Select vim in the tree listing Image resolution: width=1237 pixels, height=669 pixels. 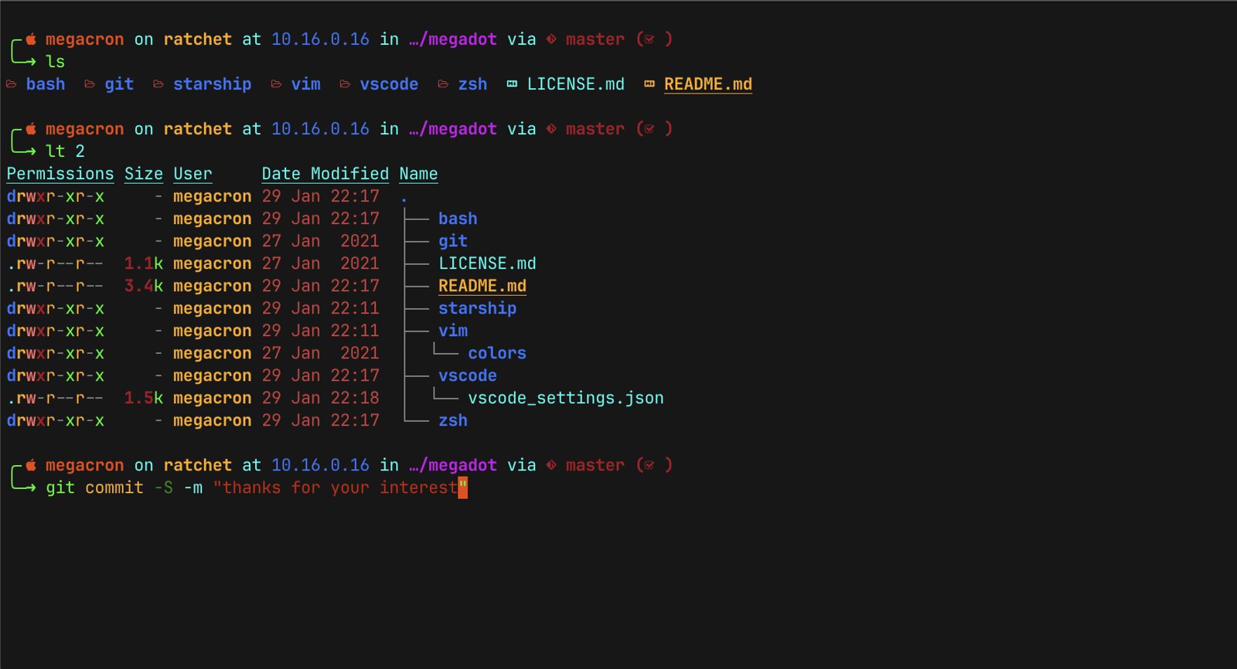[453, 331]
